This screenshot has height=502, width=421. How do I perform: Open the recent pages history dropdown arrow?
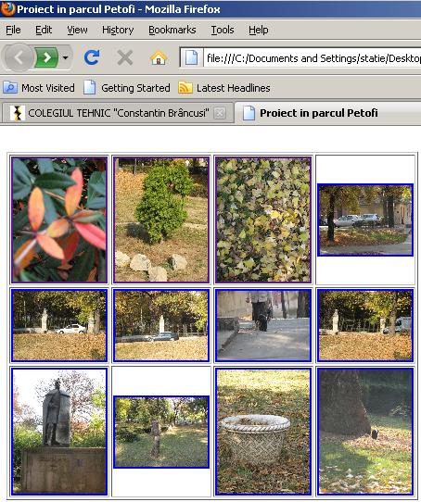pyautogui.click(x=66, y=58)
